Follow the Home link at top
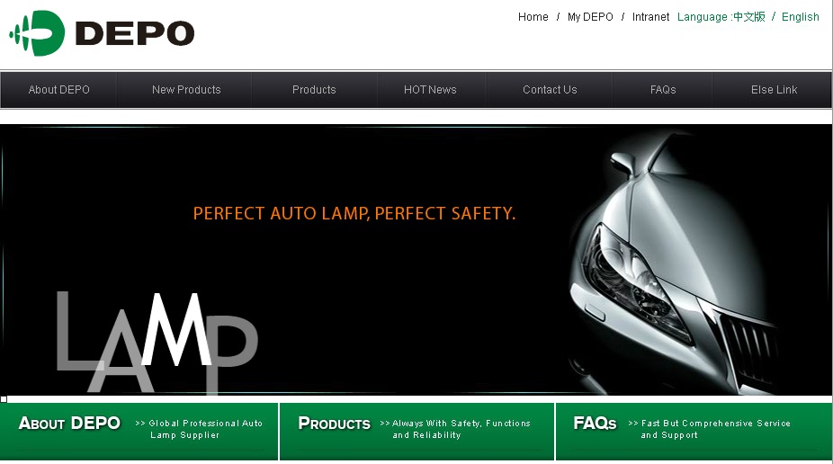Screen dimensions: 833x464 [x=533, y=17]
